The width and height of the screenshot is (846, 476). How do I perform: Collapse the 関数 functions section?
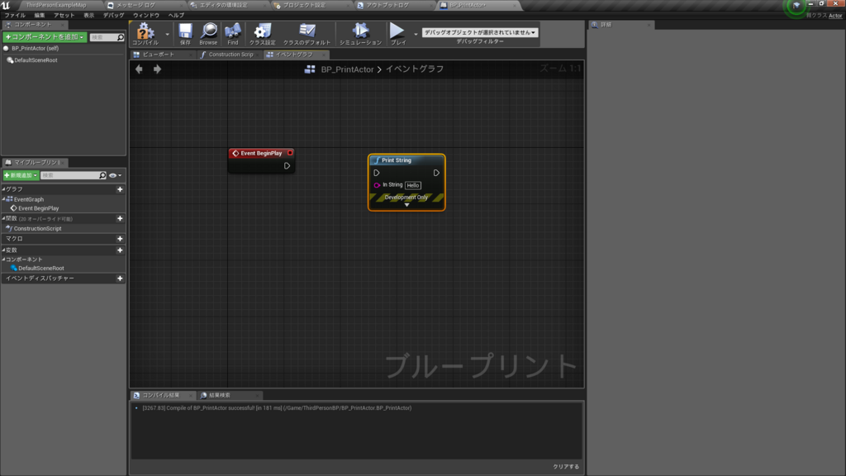(x=3, y=218)
